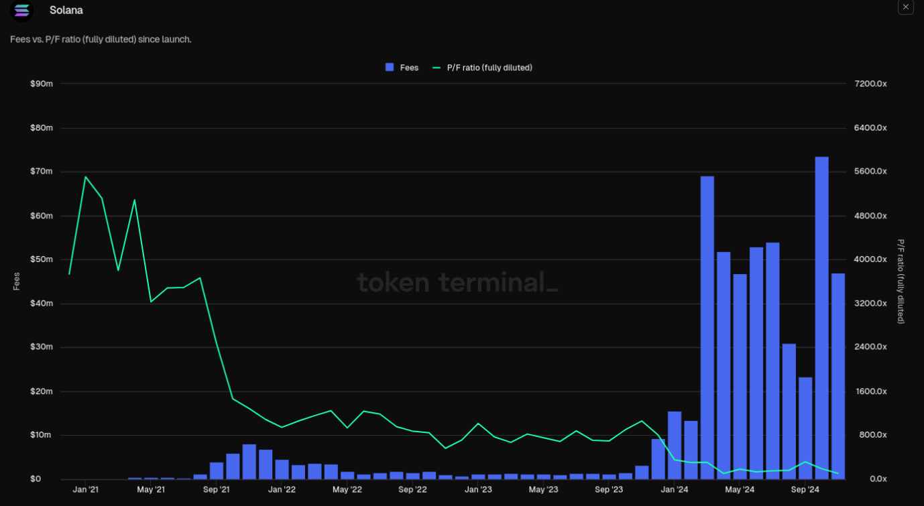Select the $90m y-axis label
This screenshot has width=924, height=506.
[43, 83]
